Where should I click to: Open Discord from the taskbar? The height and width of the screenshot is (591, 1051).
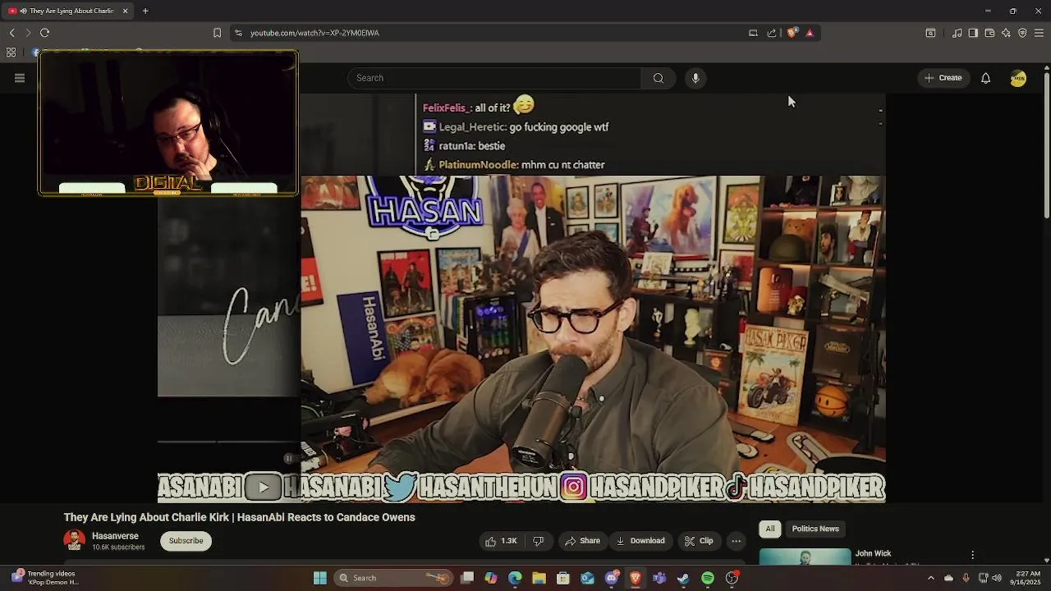(612, 578)
